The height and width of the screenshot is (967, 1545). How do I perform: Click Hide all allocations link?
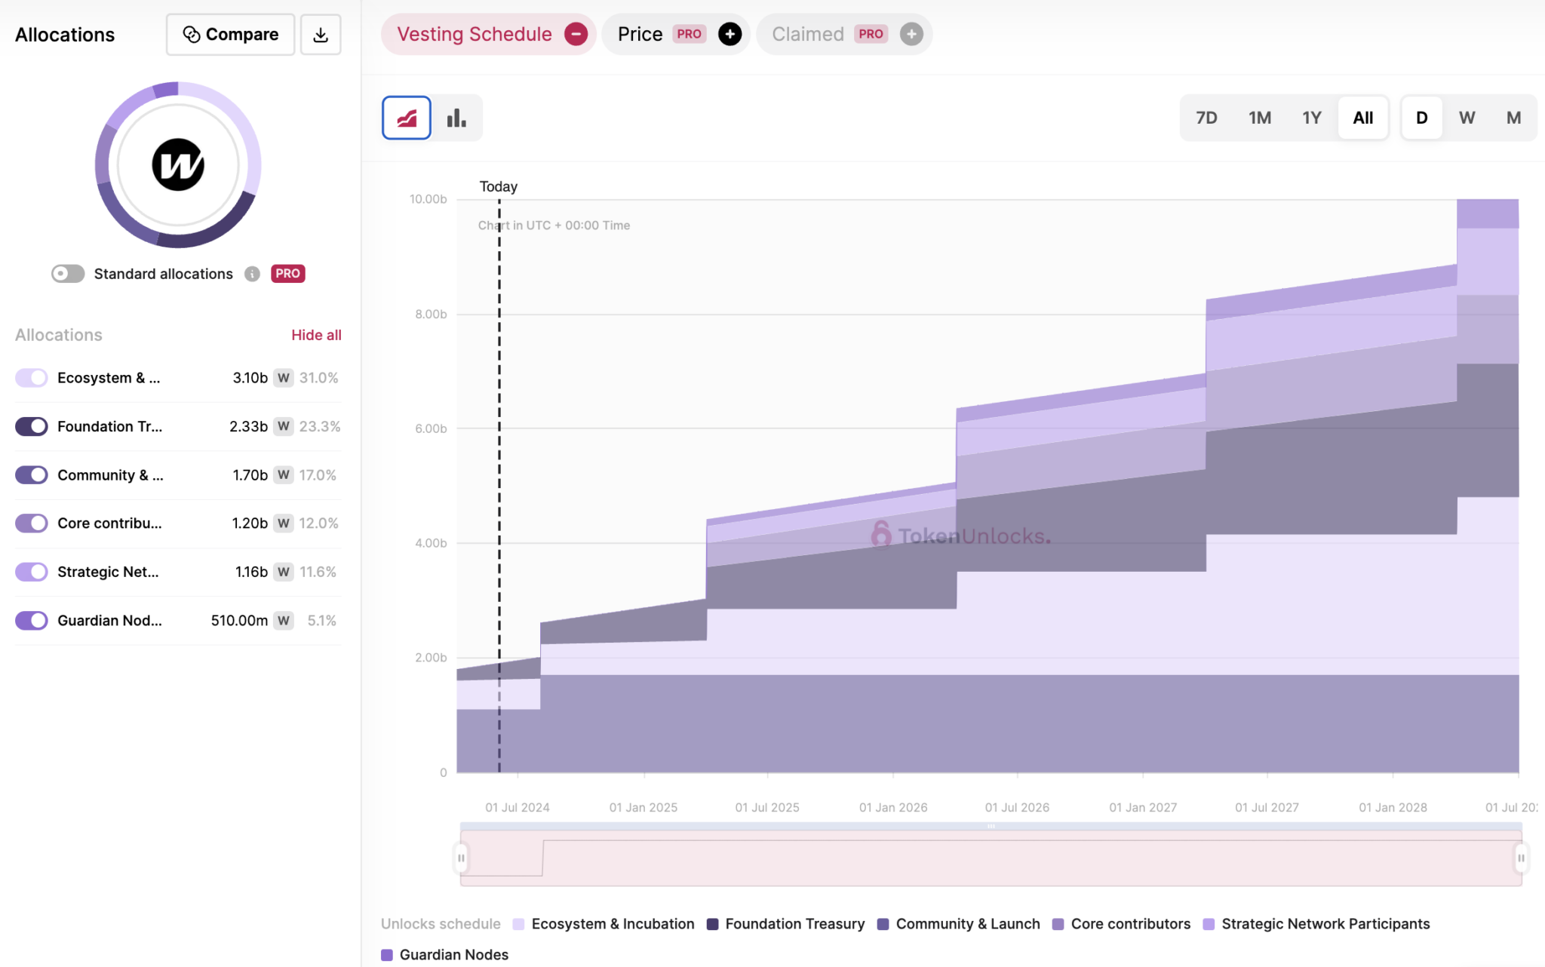pos(318,334)
